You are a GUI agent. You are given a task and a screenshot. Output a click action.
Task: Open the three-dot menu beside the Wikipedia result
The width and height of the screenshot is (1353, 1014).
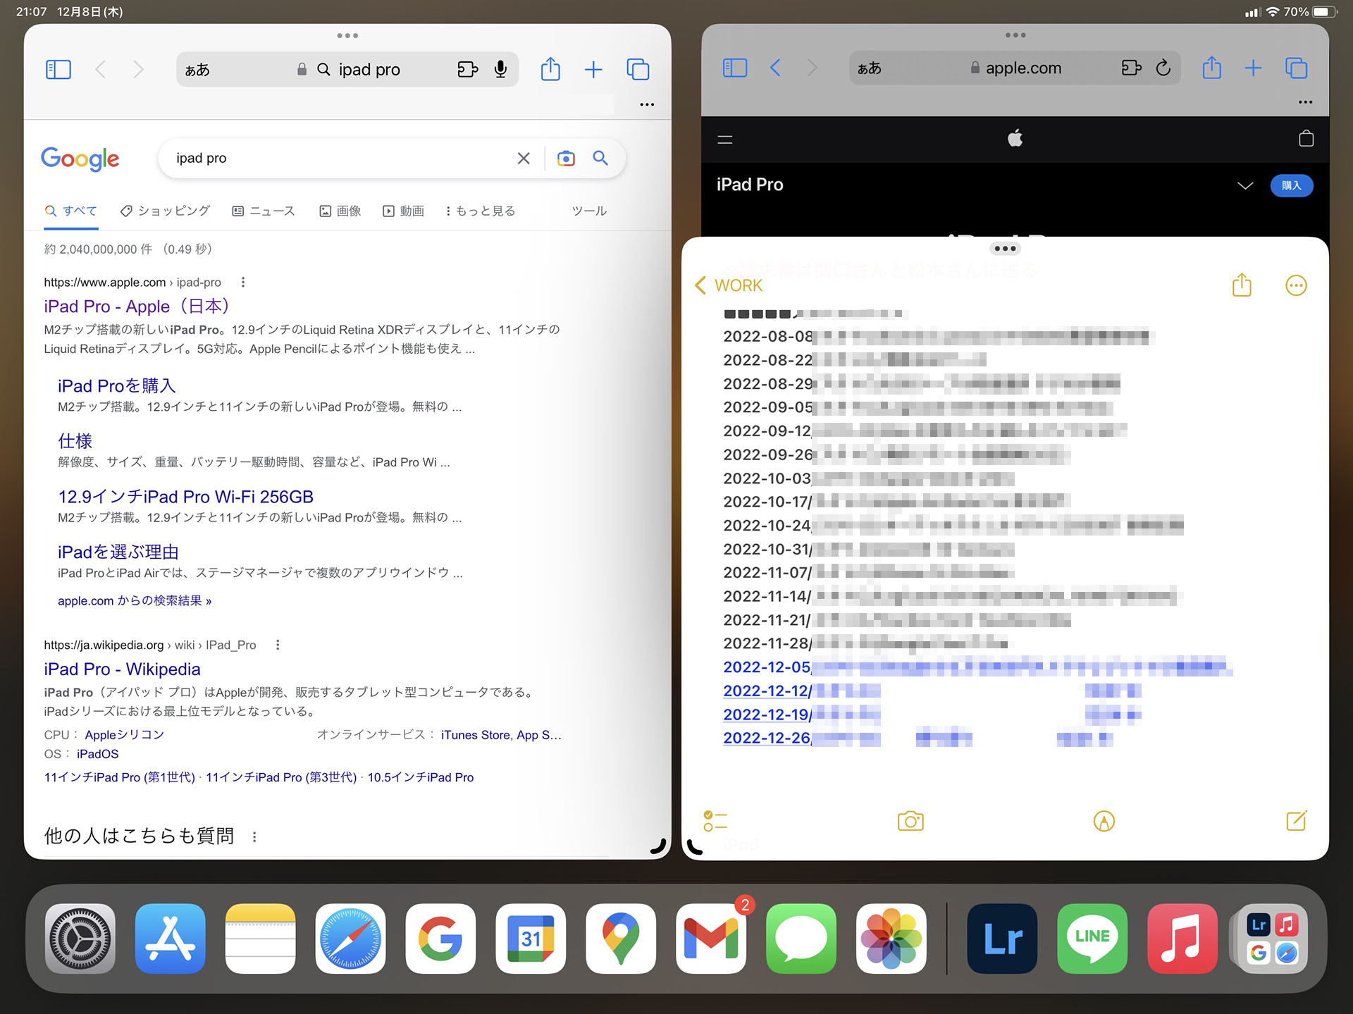point(278,645)
